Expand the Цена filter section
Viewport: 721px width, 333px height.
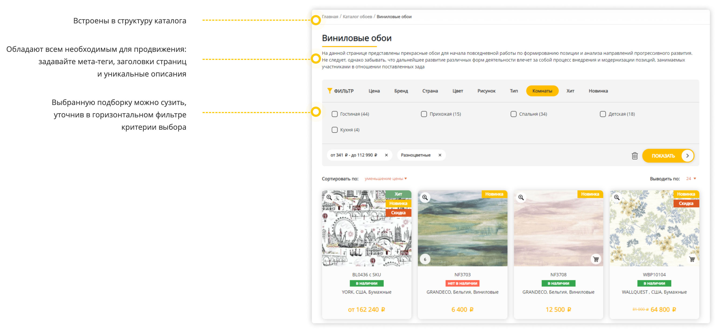click(x=374, y=91)
